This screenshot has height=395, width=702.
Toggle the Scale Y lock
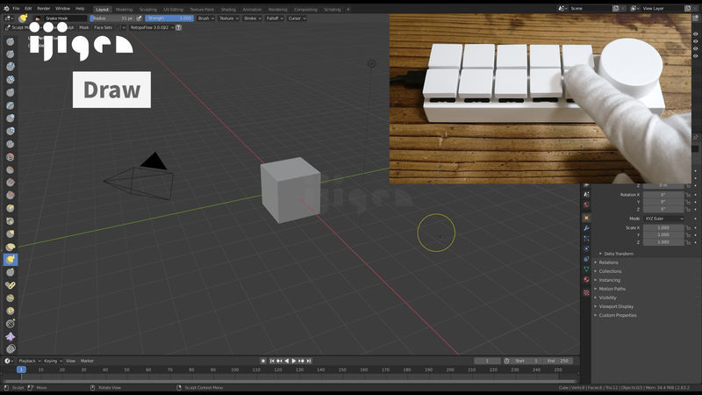688,235
